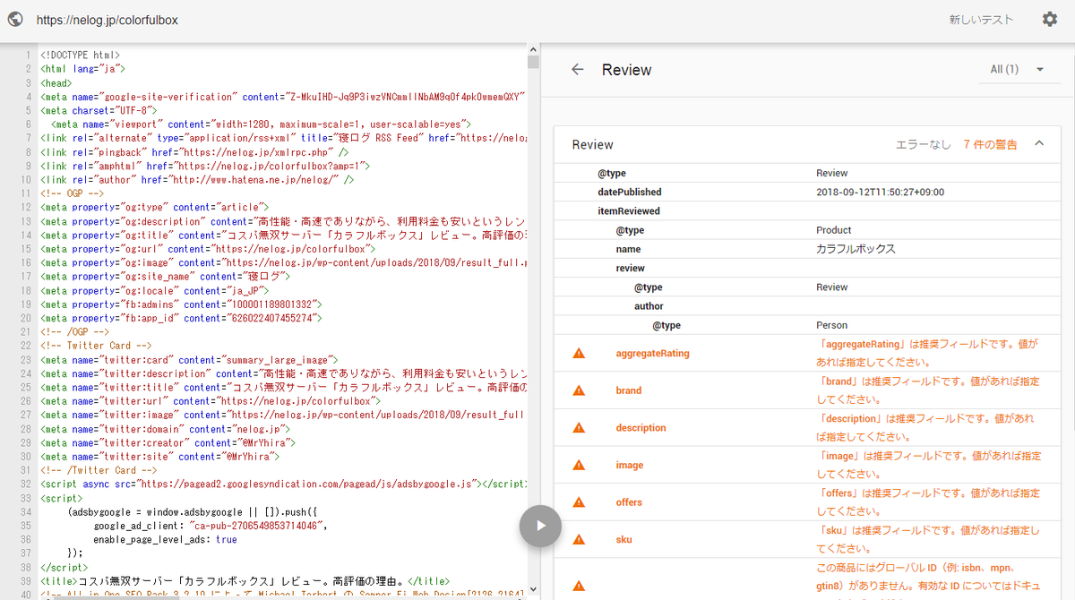
Task: Click the google-site-verification meta line
Action: click(x=282, y=97)
